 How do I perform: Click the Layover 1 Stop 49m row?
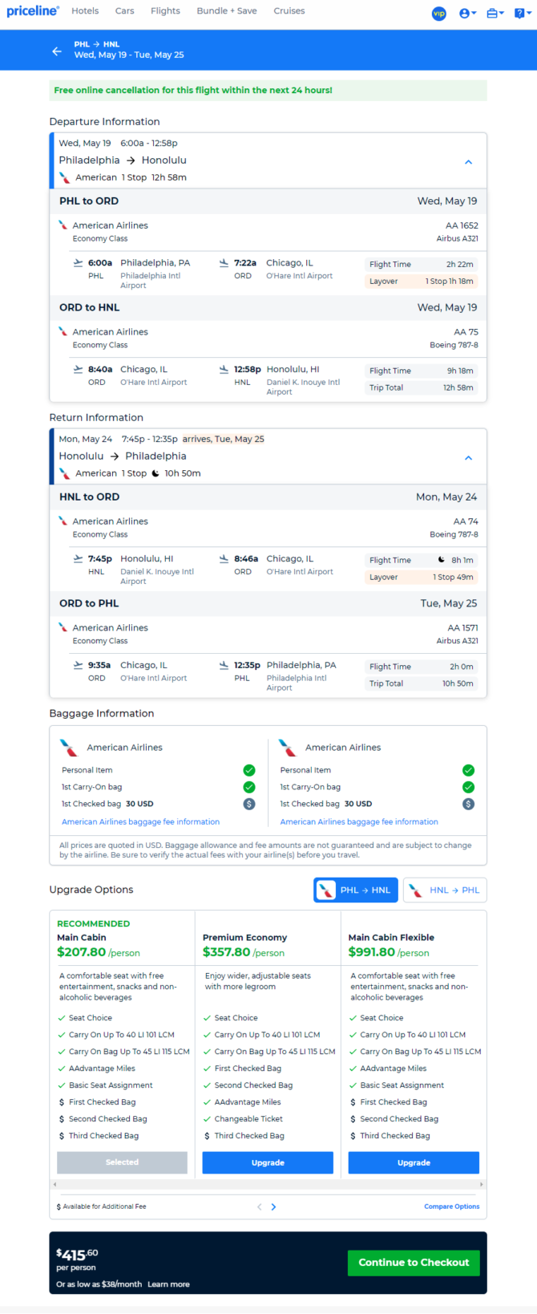422,578
